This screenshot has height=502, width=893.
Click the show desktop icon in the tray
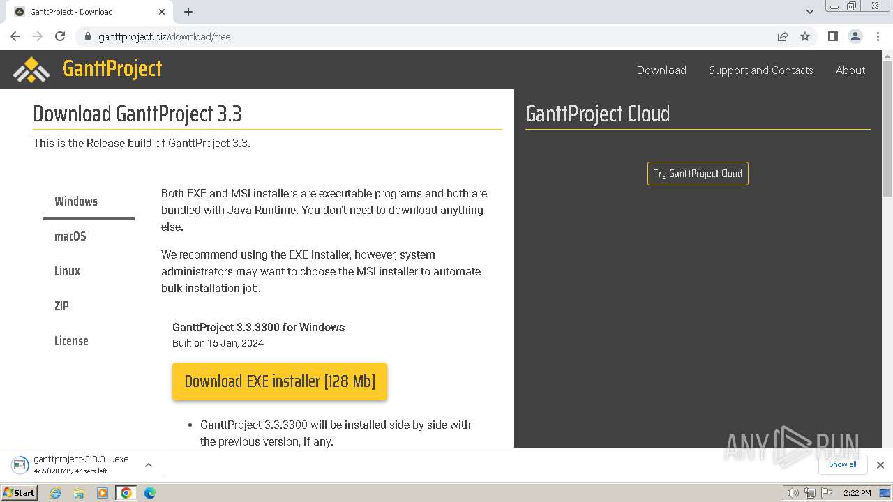pyautogui.click(x=885, y=493)
